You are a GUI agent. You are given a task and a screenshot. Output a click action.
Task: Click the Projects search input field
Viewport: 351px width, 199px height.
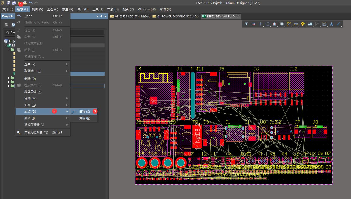54,32
